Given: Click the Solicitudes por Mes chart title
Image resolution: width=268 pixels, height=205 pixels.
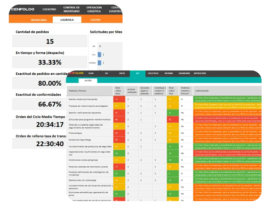Looking at the screenshot, I should (106, 32).
